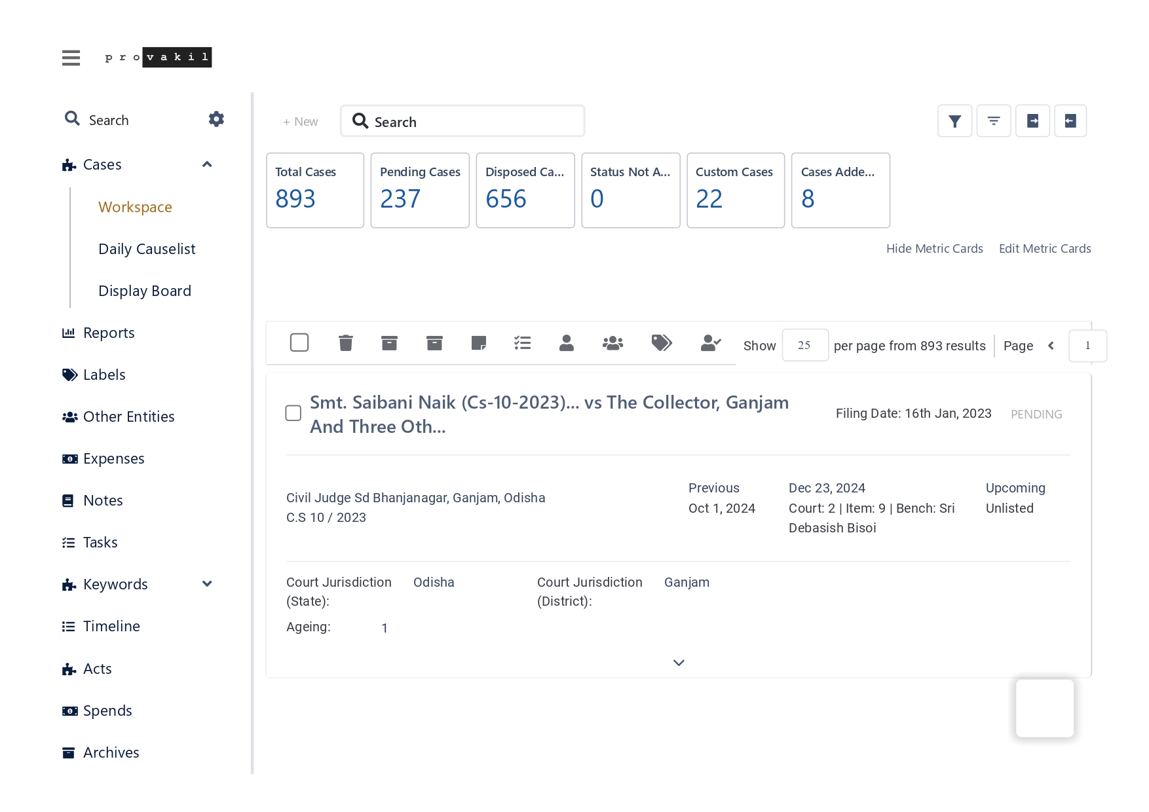Image resolution: width=1149 pixels, height=812 pixels.
Task: Click the user check icon in toolbar
Action: coord(711,342)
